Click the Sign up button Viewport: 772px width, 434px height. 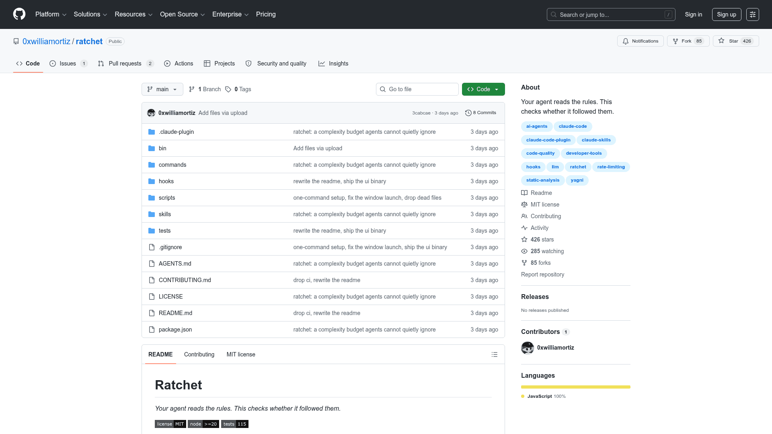[727, 14]
